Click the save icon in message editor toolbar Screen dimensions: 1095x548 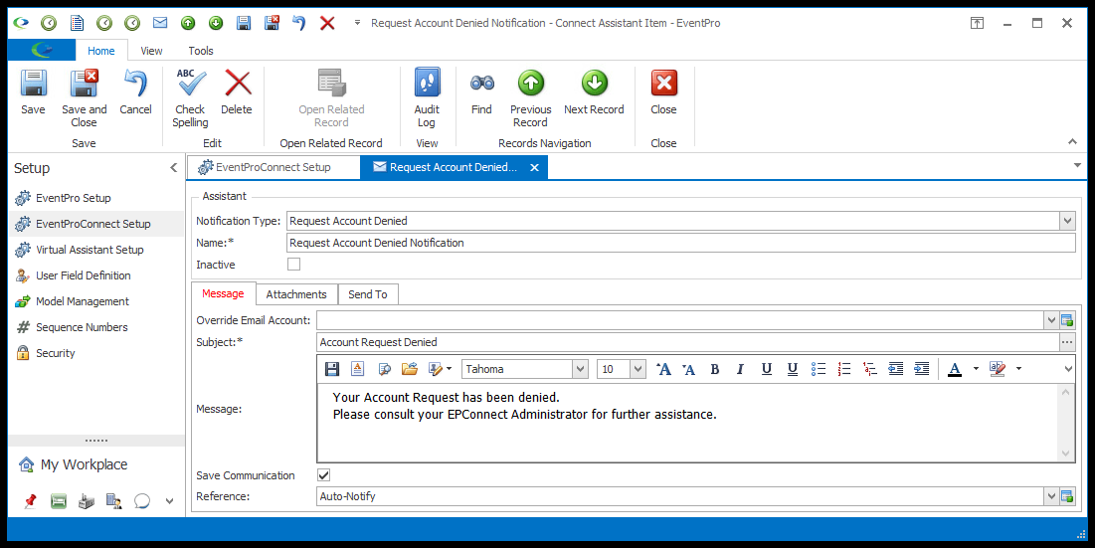(x=332, y=369)
